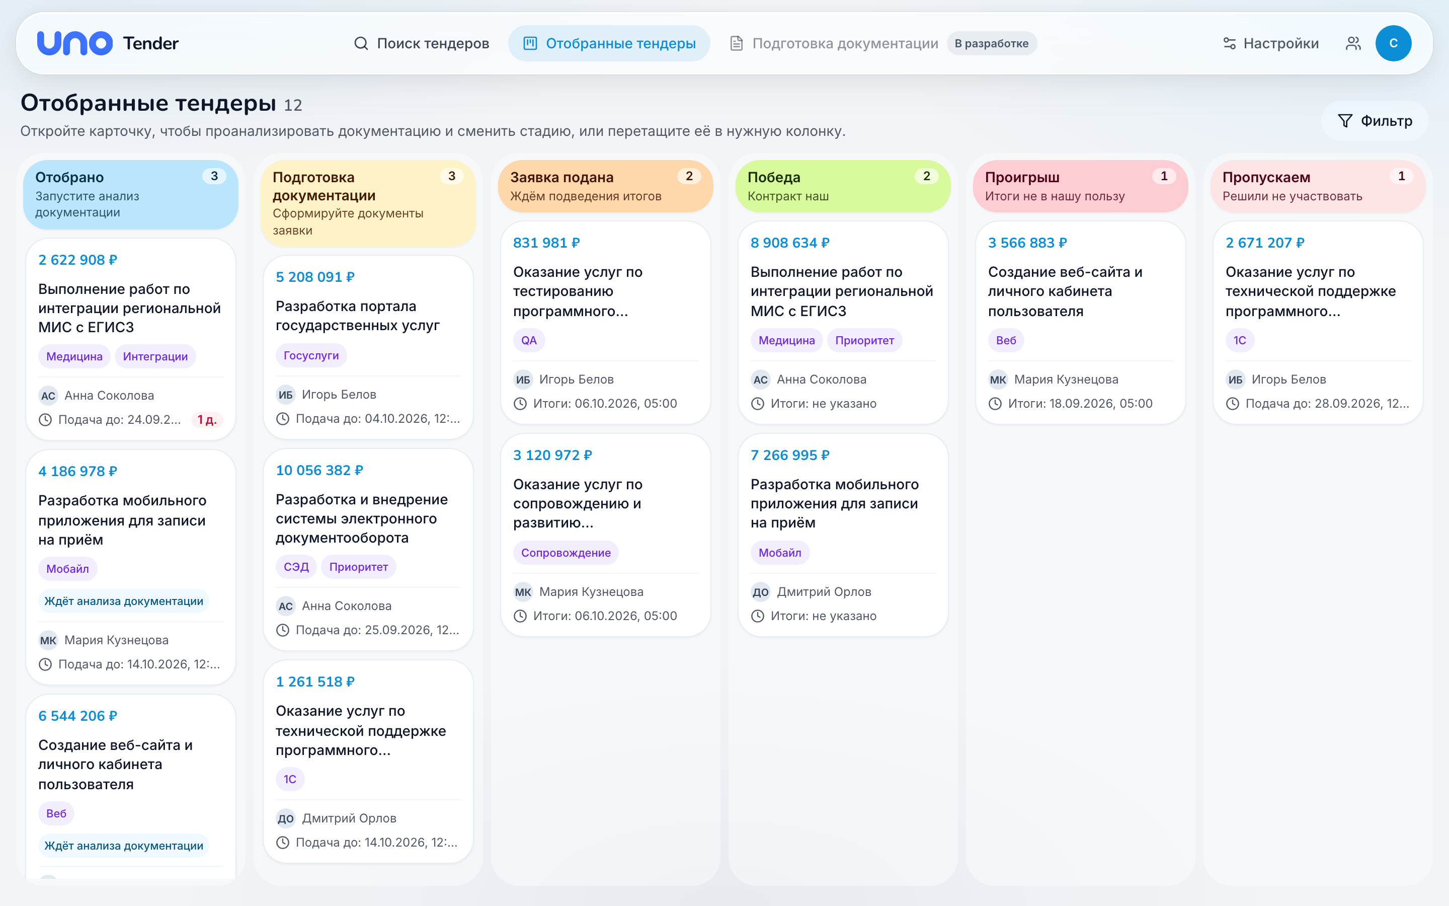Switch to the Поиск тендеров tab
1449x906 pixels.
click(421, 43)
